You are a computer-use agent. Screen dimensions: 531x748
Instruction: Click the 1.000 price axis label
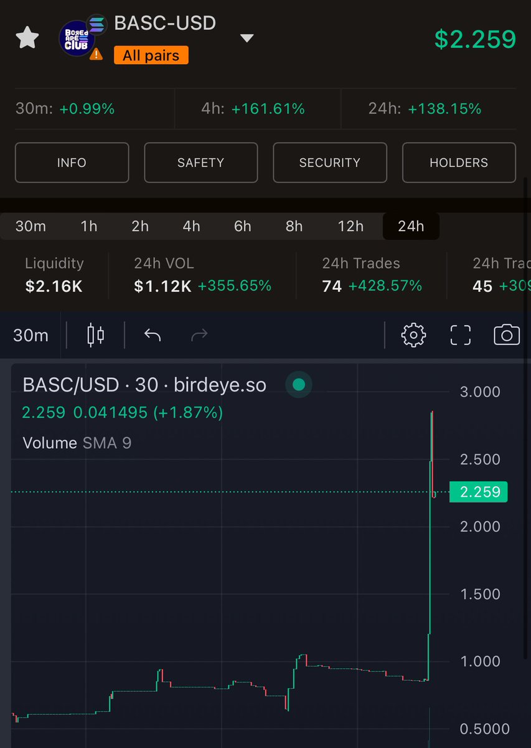(x=480, y=661)
